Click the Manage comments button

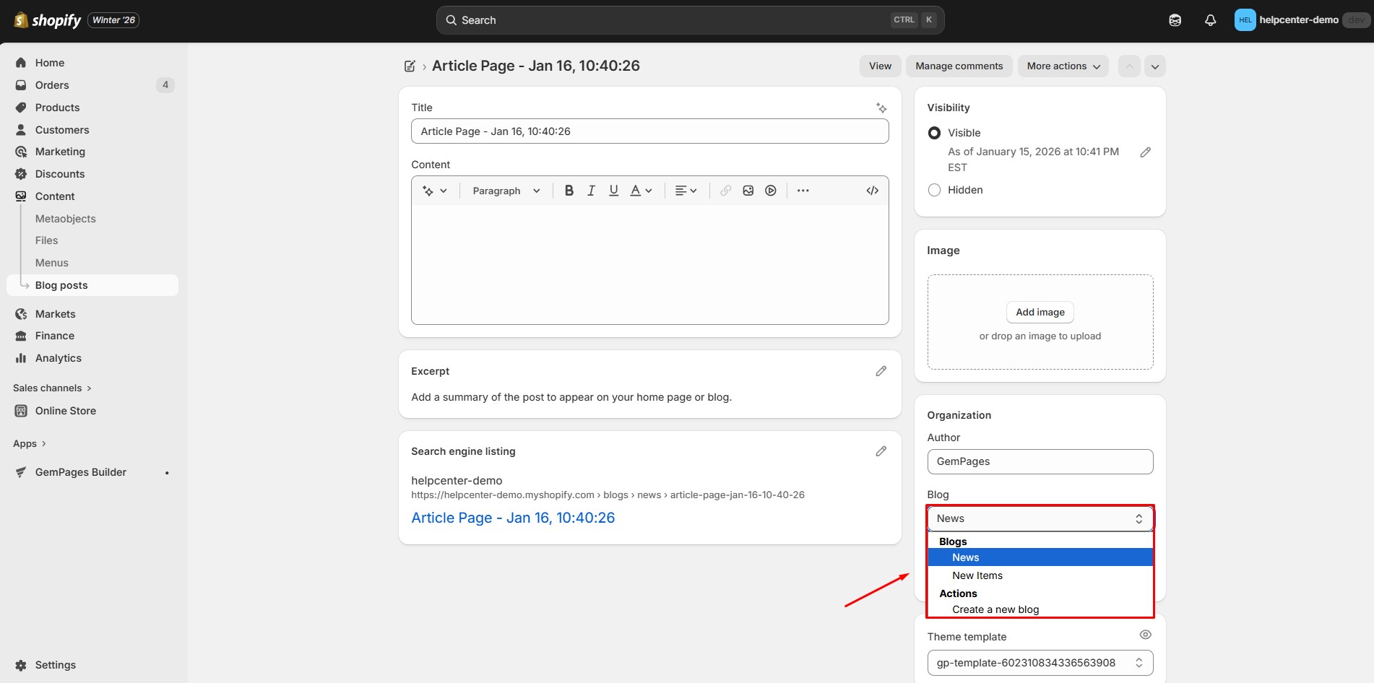click(x=959, y=66)
